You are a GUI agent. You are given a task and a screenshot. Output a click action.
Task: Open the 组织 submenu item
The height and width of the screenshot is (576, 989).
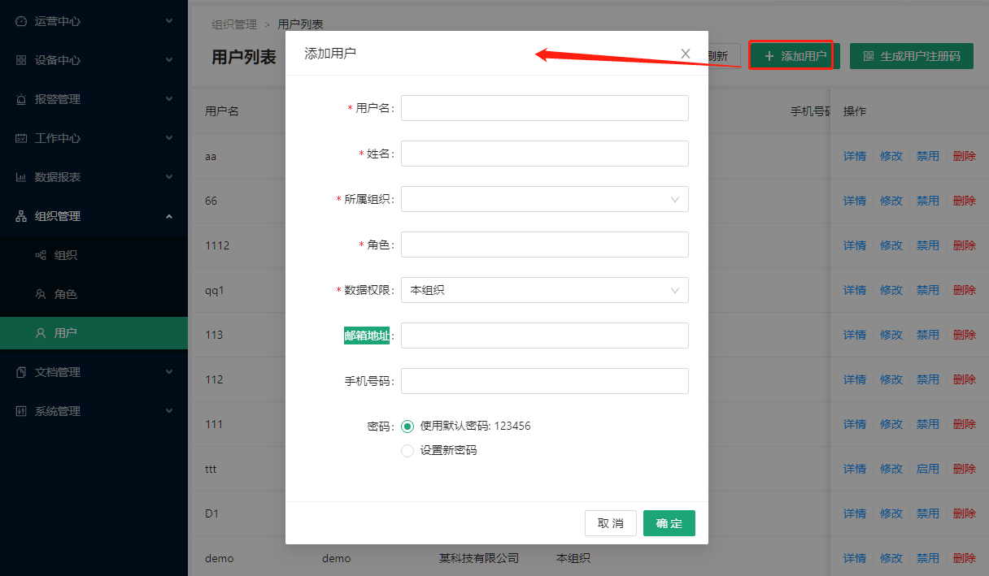point(65,255)
